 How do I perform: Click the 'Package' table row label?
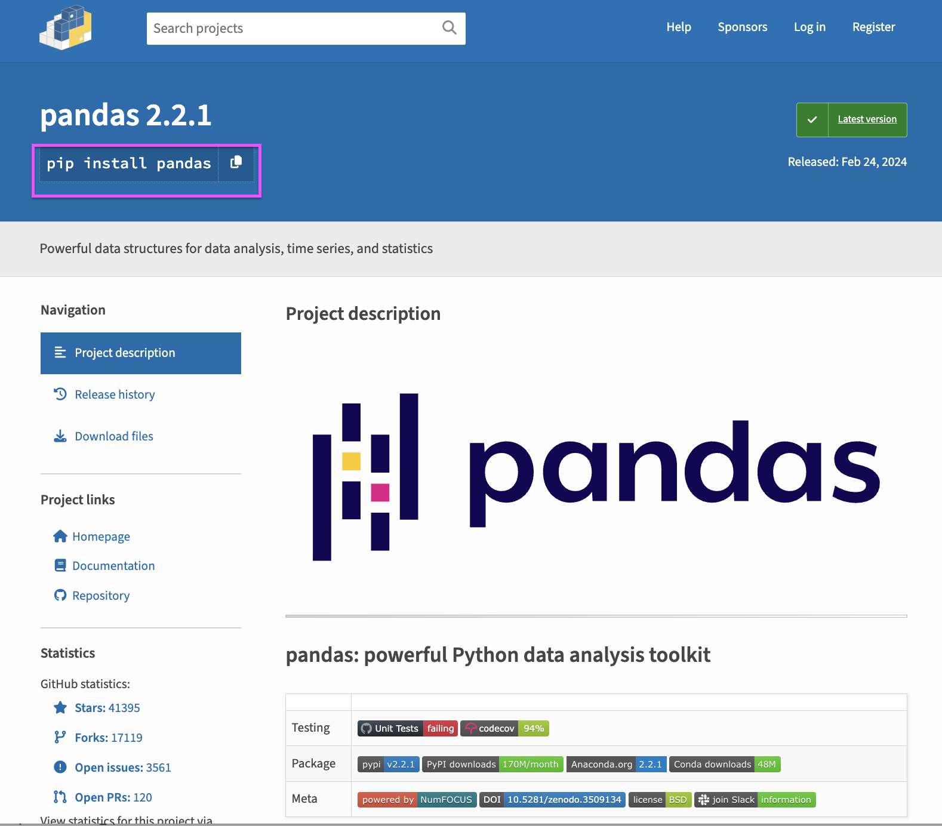click(x=313, y=763)
